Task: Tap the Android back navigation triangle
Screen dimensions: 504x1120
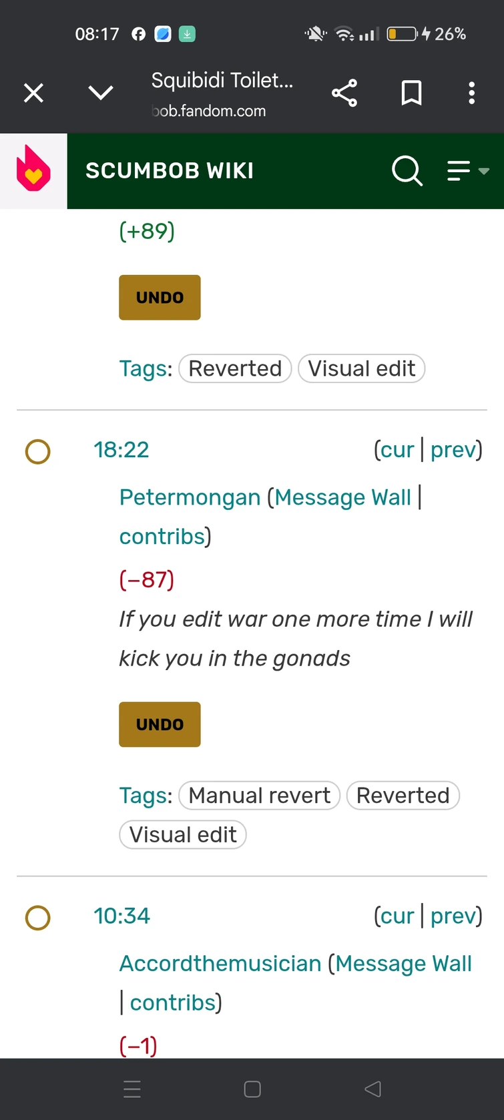Action: click(x=372, y=1089)
